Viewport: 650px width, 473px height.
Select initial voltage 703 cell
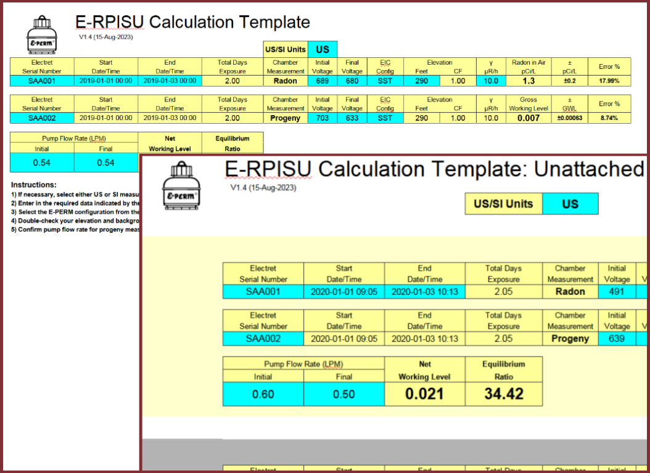tap(323, 118)
